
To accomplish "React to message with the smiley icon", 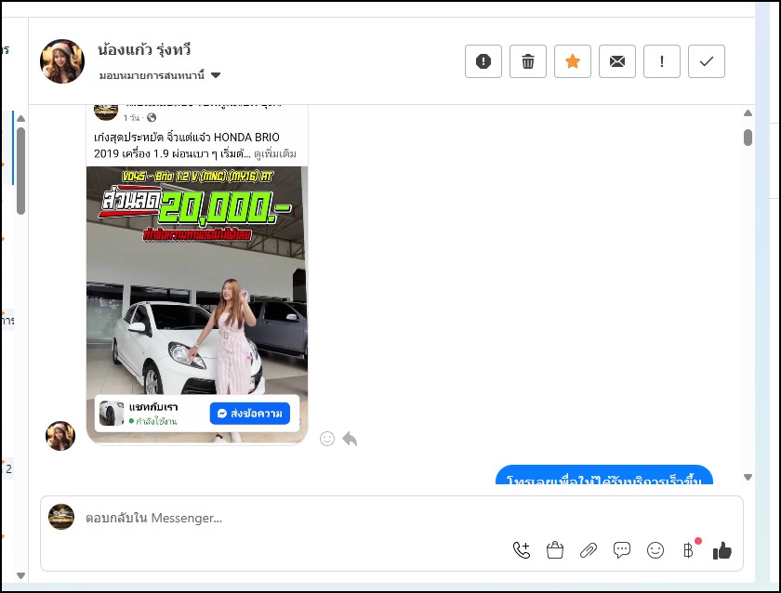I will pos(327,439).
